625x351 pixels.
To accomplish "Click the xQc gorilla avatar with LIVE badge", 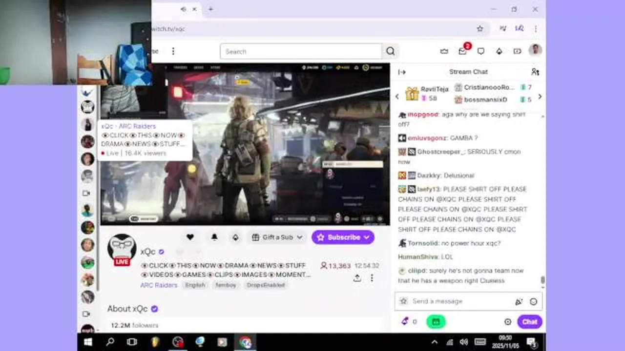I will (122, 250).
